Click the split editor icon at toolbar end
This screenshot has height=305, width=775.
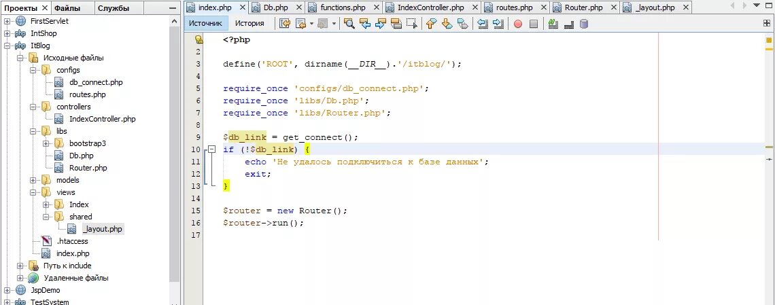tap(767, 23)
